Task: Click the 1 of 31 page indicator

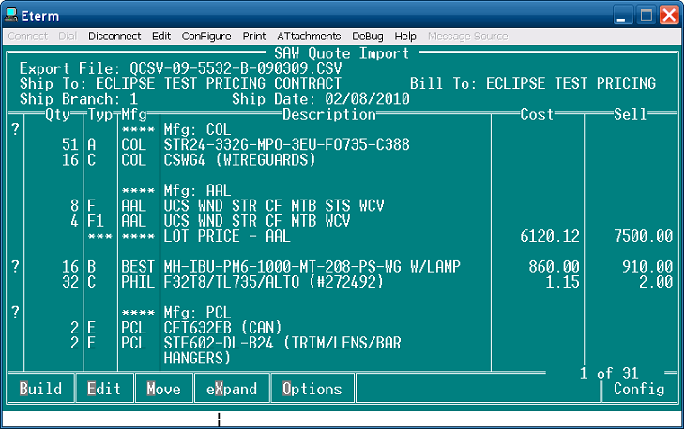Action: point(609,374)
